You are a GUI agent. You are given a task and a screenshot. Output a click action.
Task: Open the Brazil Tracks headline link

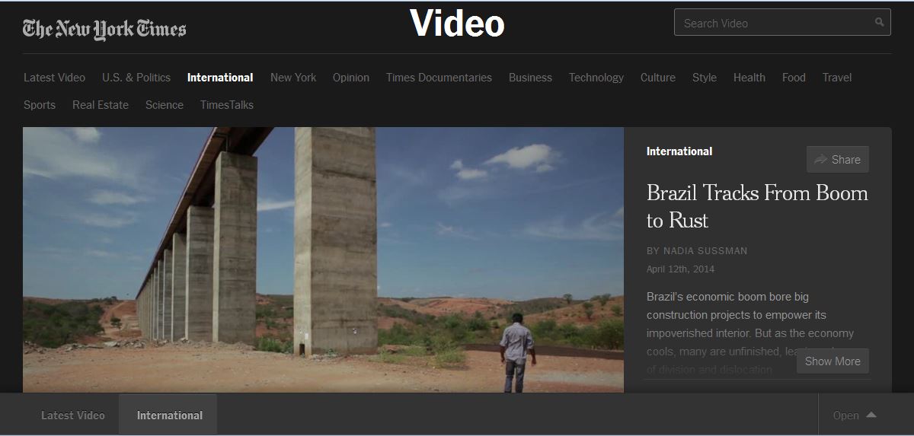(756, 206)
